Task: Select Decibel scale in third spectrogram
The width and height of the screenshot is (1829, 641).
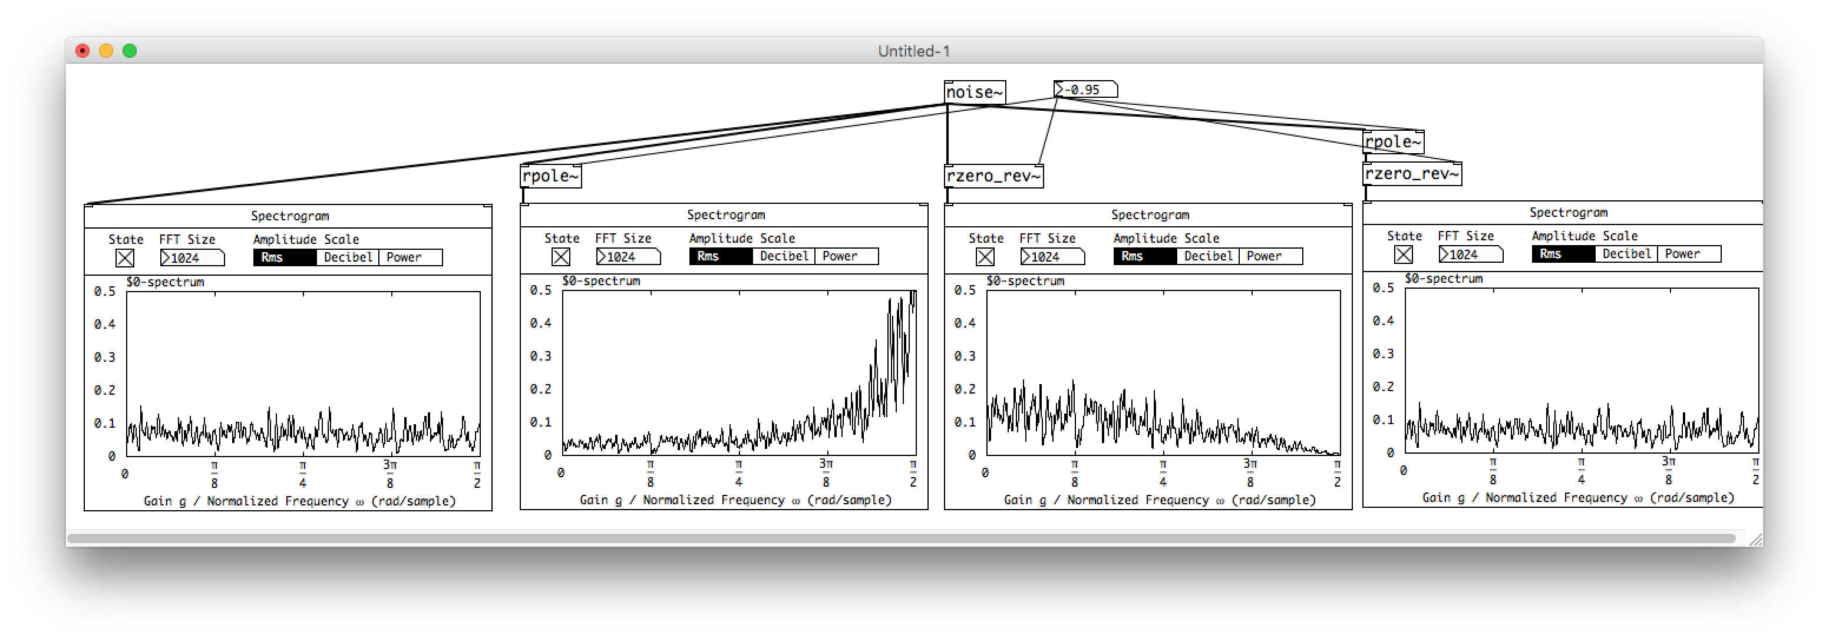Action: pos(1208,256)
